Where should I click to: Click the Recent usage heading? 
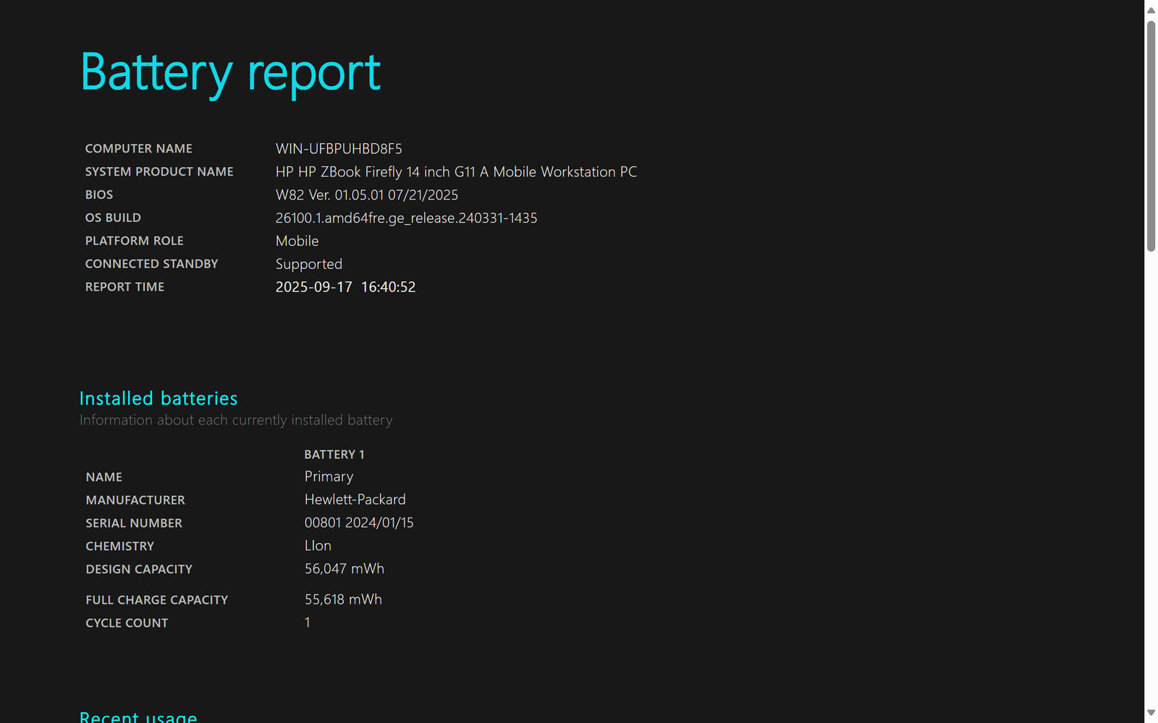[138, 716]
